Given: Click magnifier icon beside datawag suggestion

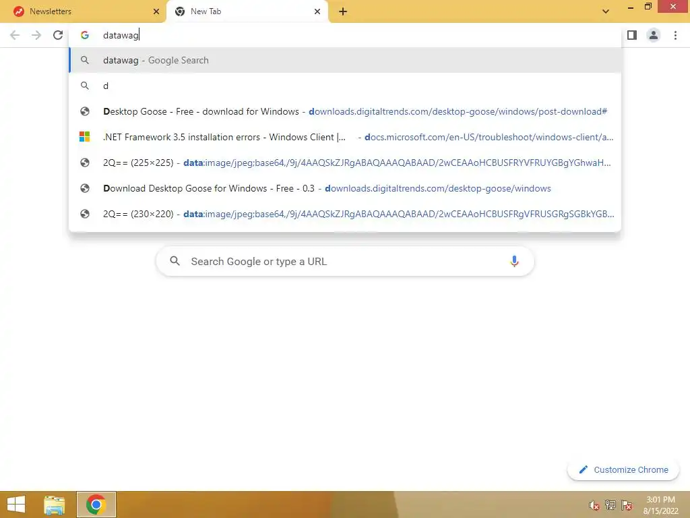Looking at the screenshot, I should coord(84,60).
